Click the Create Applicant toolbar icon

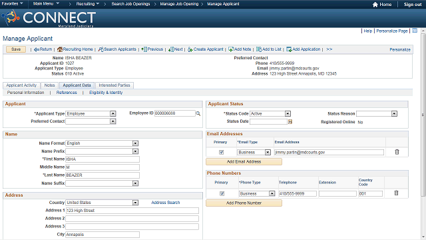click(190, 49)
